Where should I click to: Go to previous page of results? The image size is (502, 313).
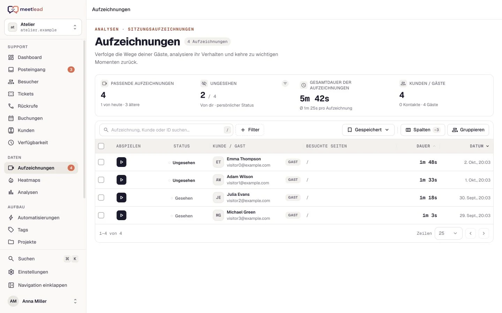click(470, 233)
